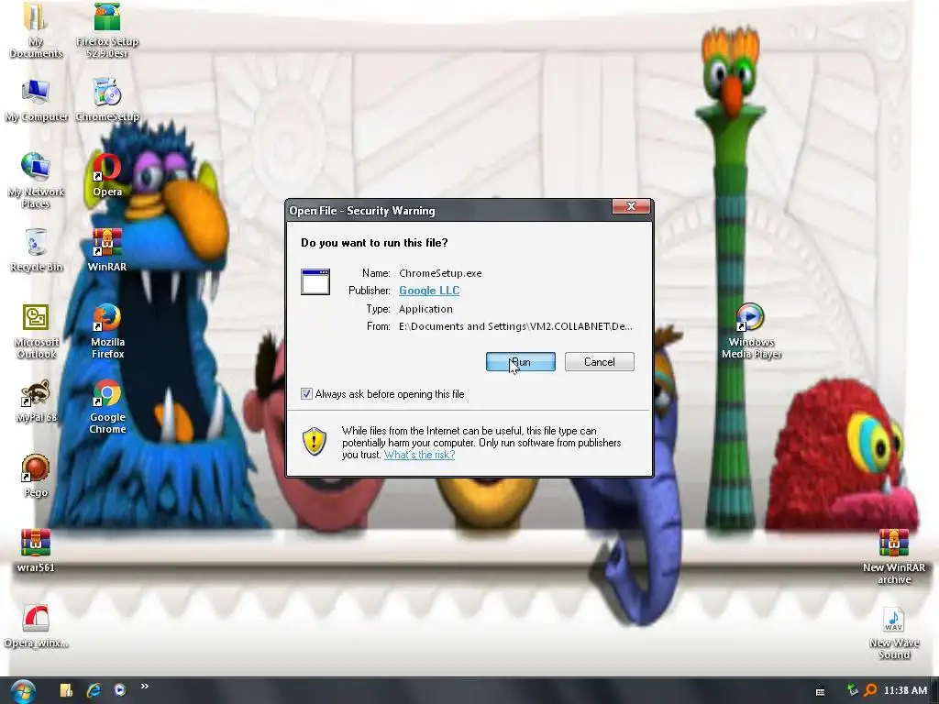Select the ChromeSetup installer icon on desktop
The height and width of the screenshot is (704, 939).
107,100
